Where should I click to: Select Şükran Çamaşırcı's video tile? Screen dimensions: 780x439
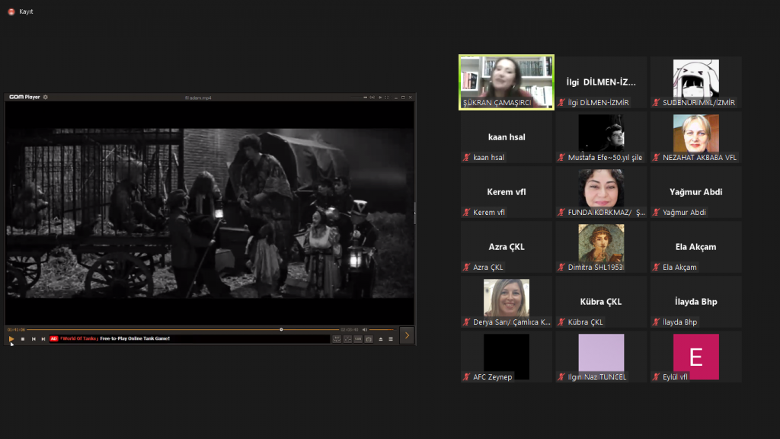(506, 82)
